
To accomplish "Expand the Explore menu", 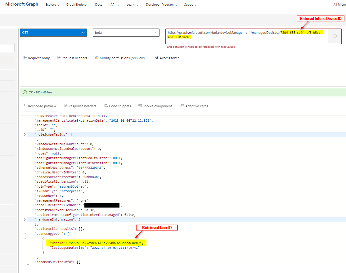I will pos(52,5).
